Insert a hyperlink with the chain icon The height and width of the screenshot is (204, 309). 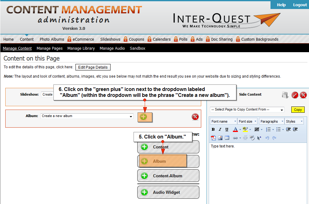coord(235,138)
